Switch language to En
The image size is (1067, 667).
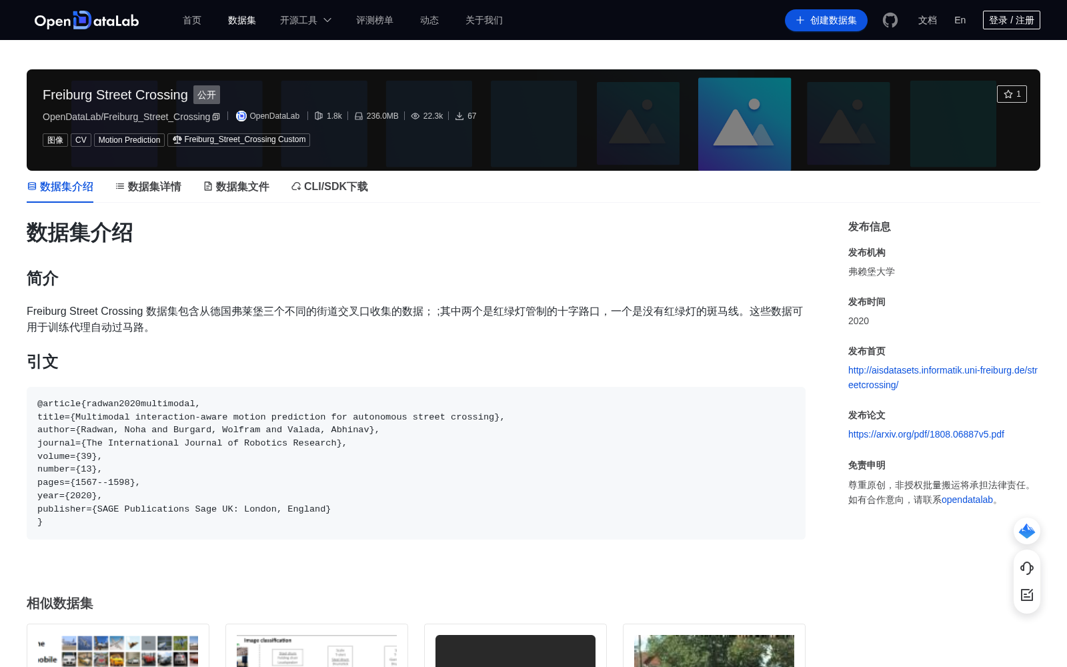[960, 20]
